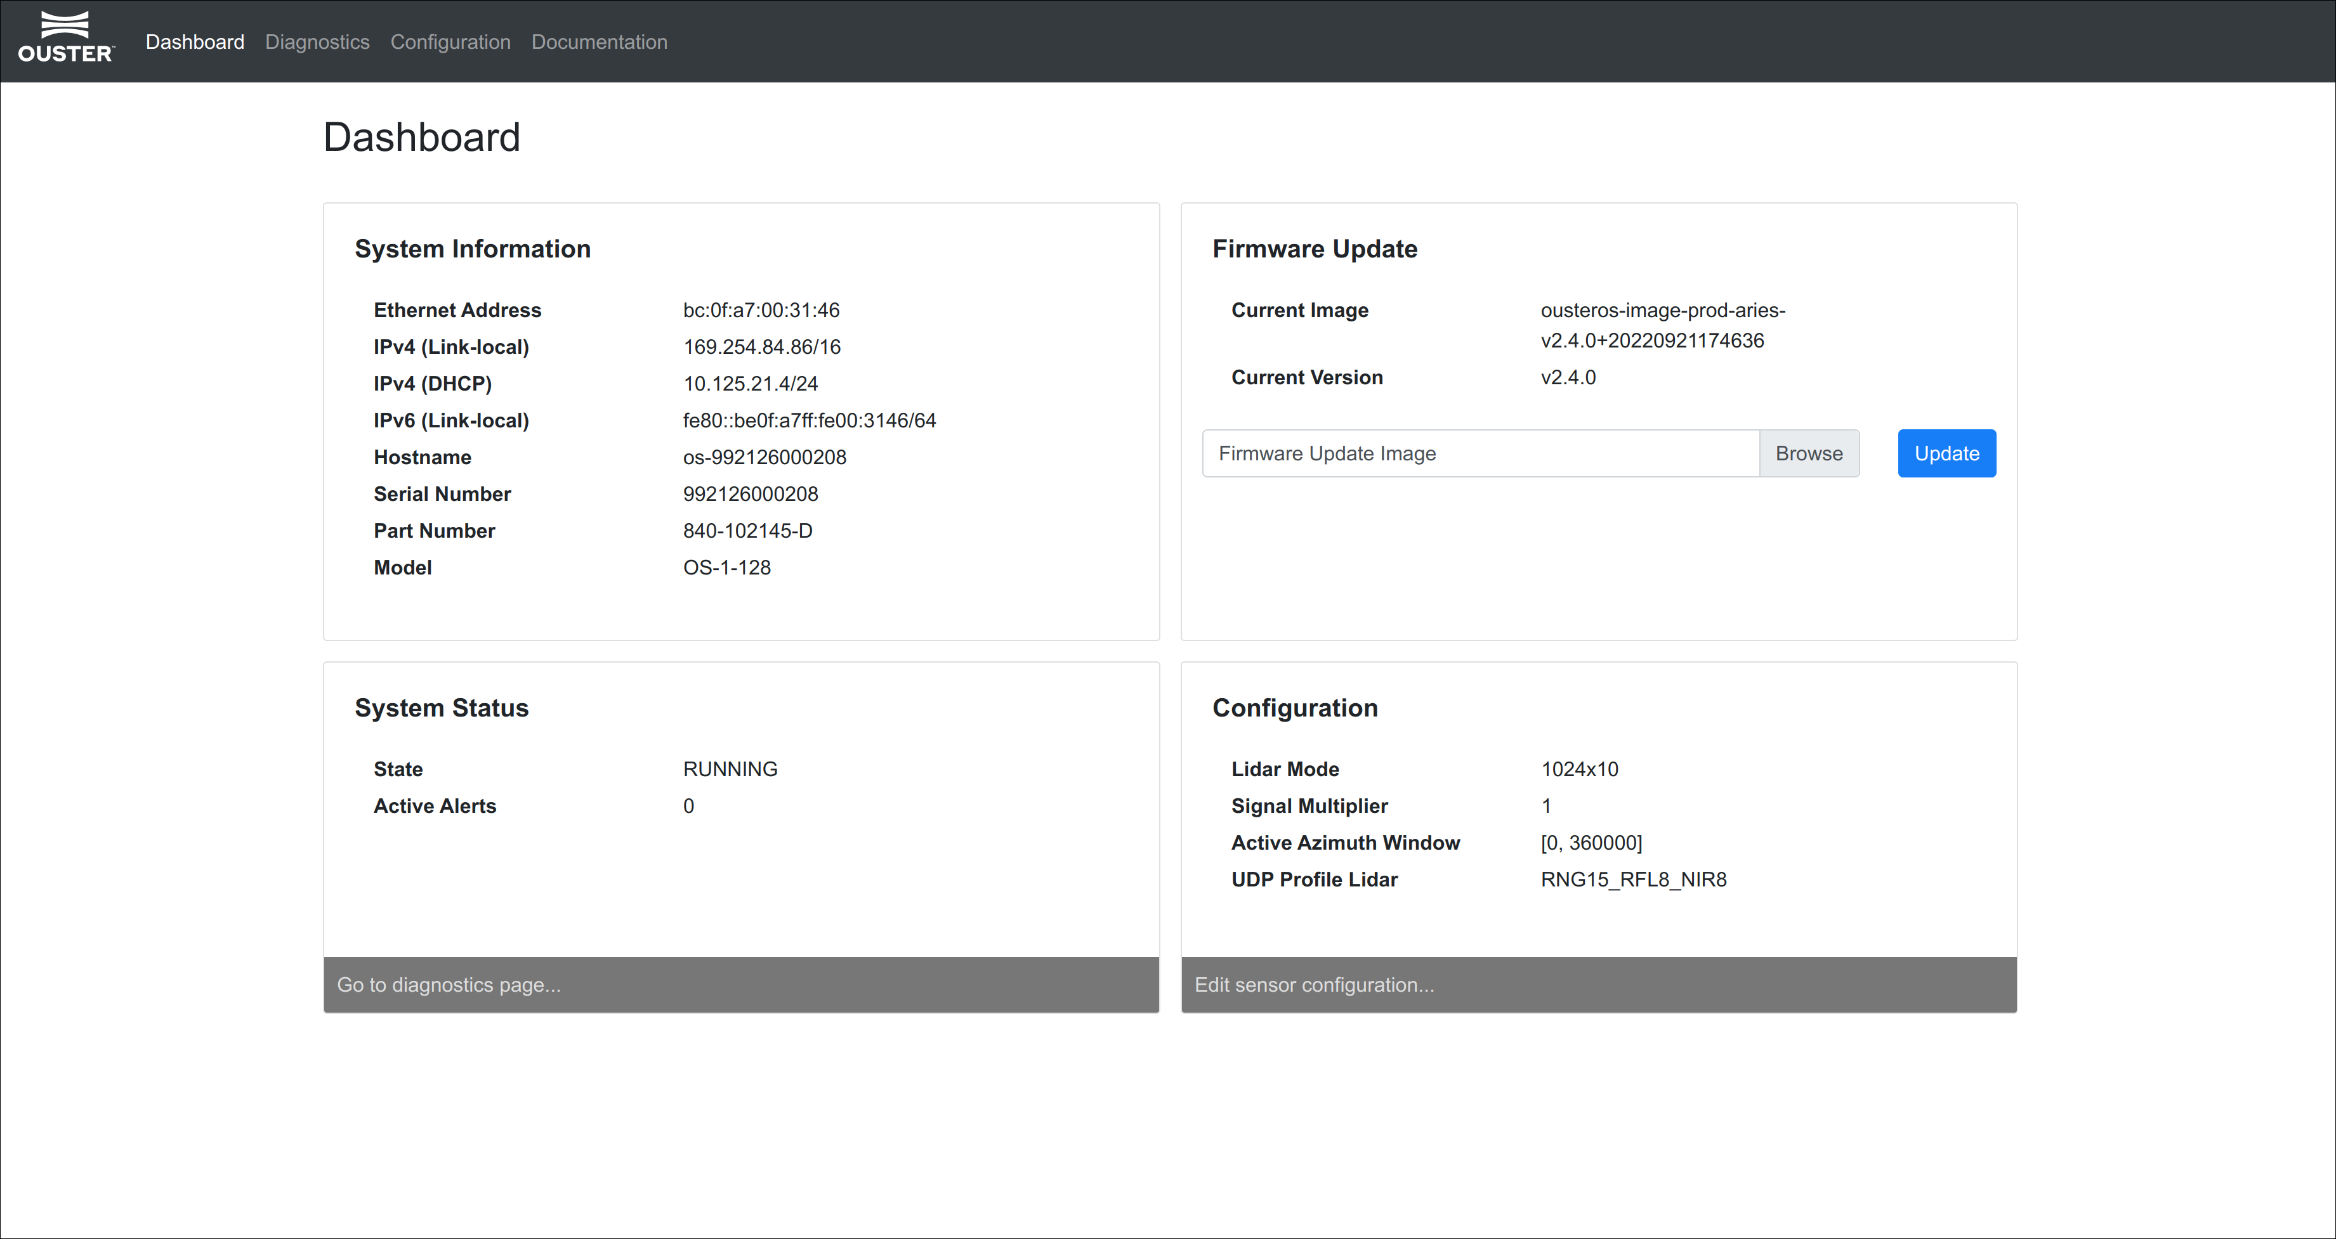
Task: Click the Signal Multiplier value 1
Action: coord(1546,806)
